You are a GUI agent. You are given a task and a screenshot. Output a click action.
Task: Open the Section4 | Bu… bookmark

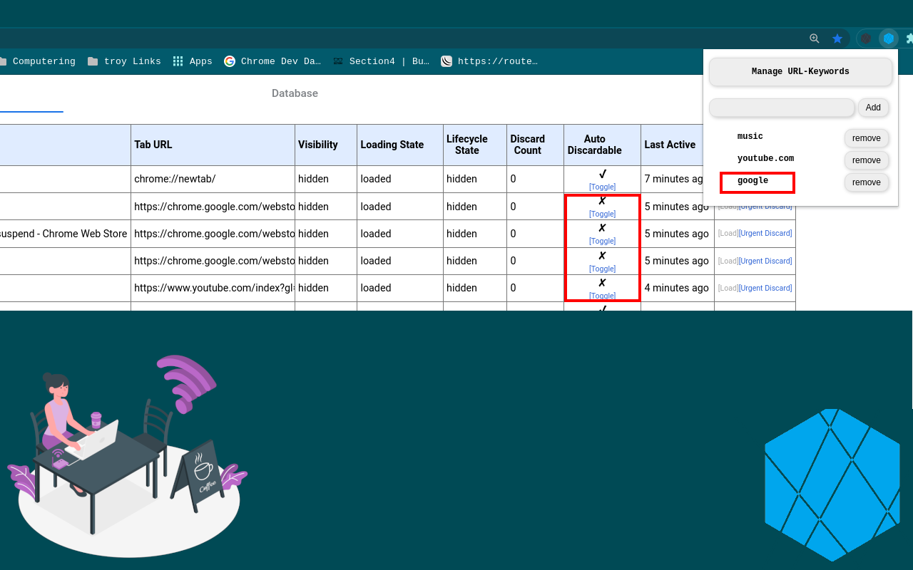pyautogui.click(x=381, y=61)
